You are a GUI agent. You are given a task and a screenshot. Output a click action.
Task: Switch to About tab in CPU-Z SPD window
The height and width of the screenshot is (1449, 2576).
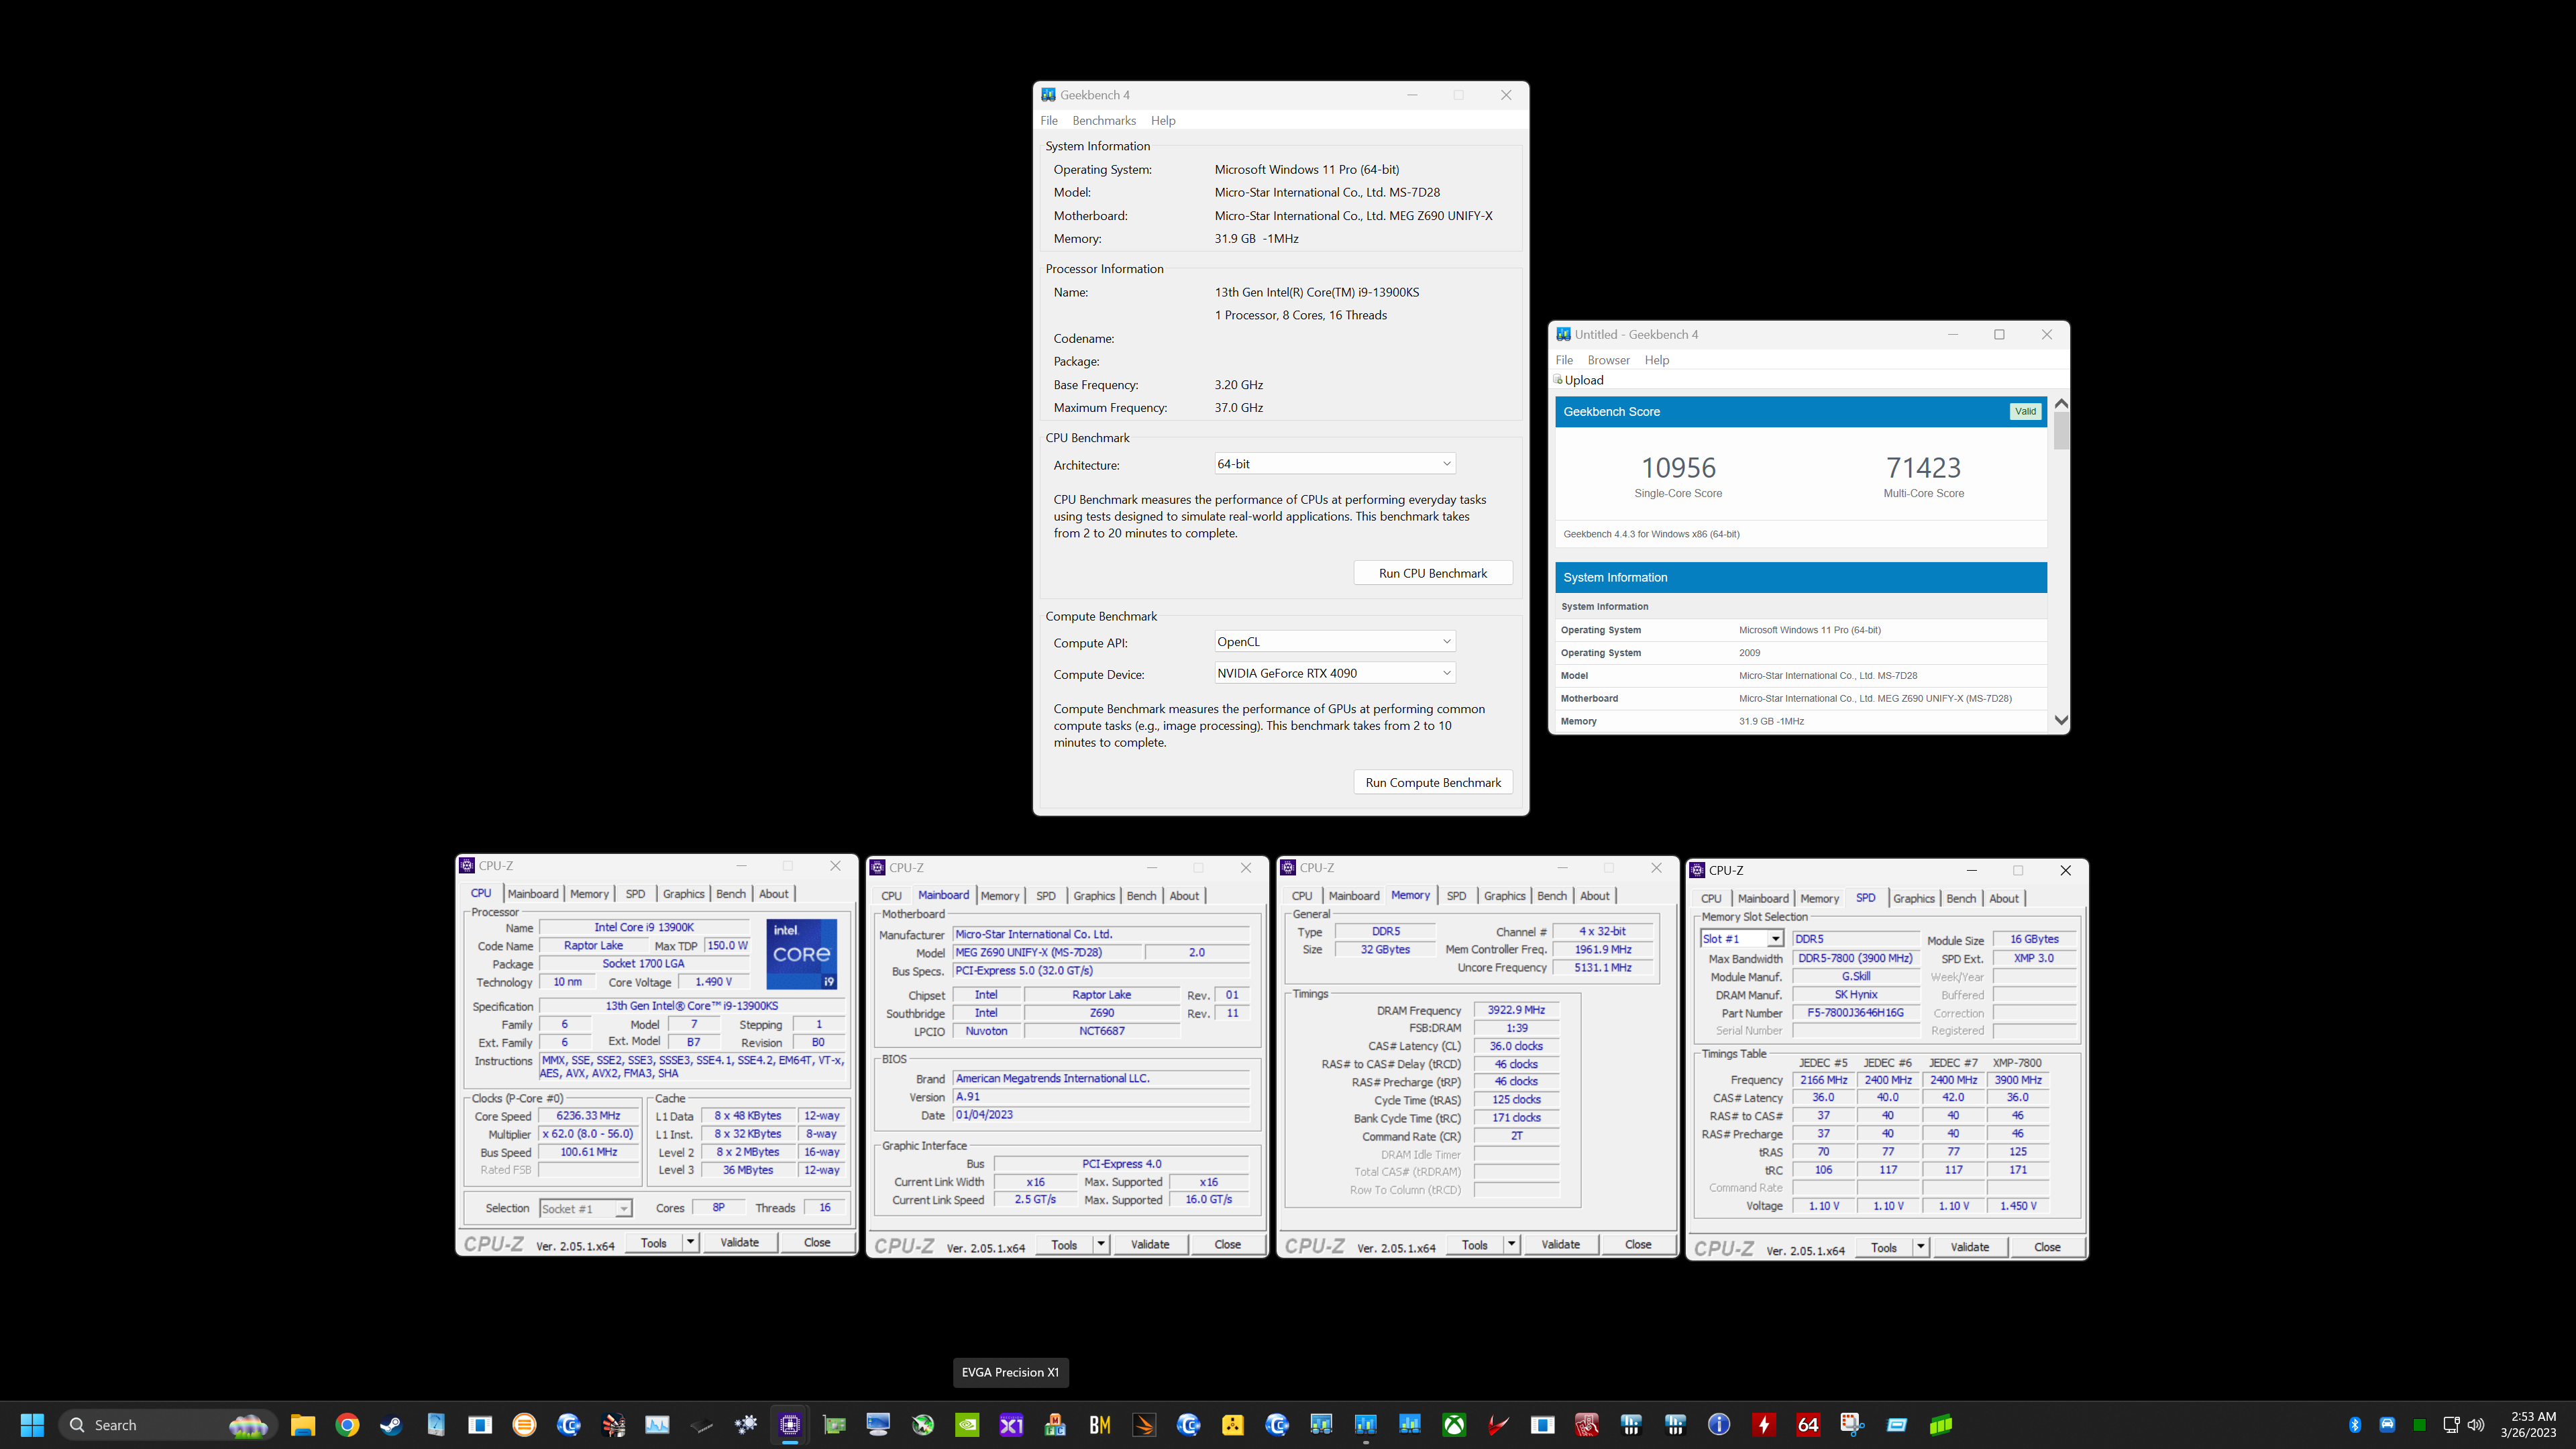tap(2003, 899)
